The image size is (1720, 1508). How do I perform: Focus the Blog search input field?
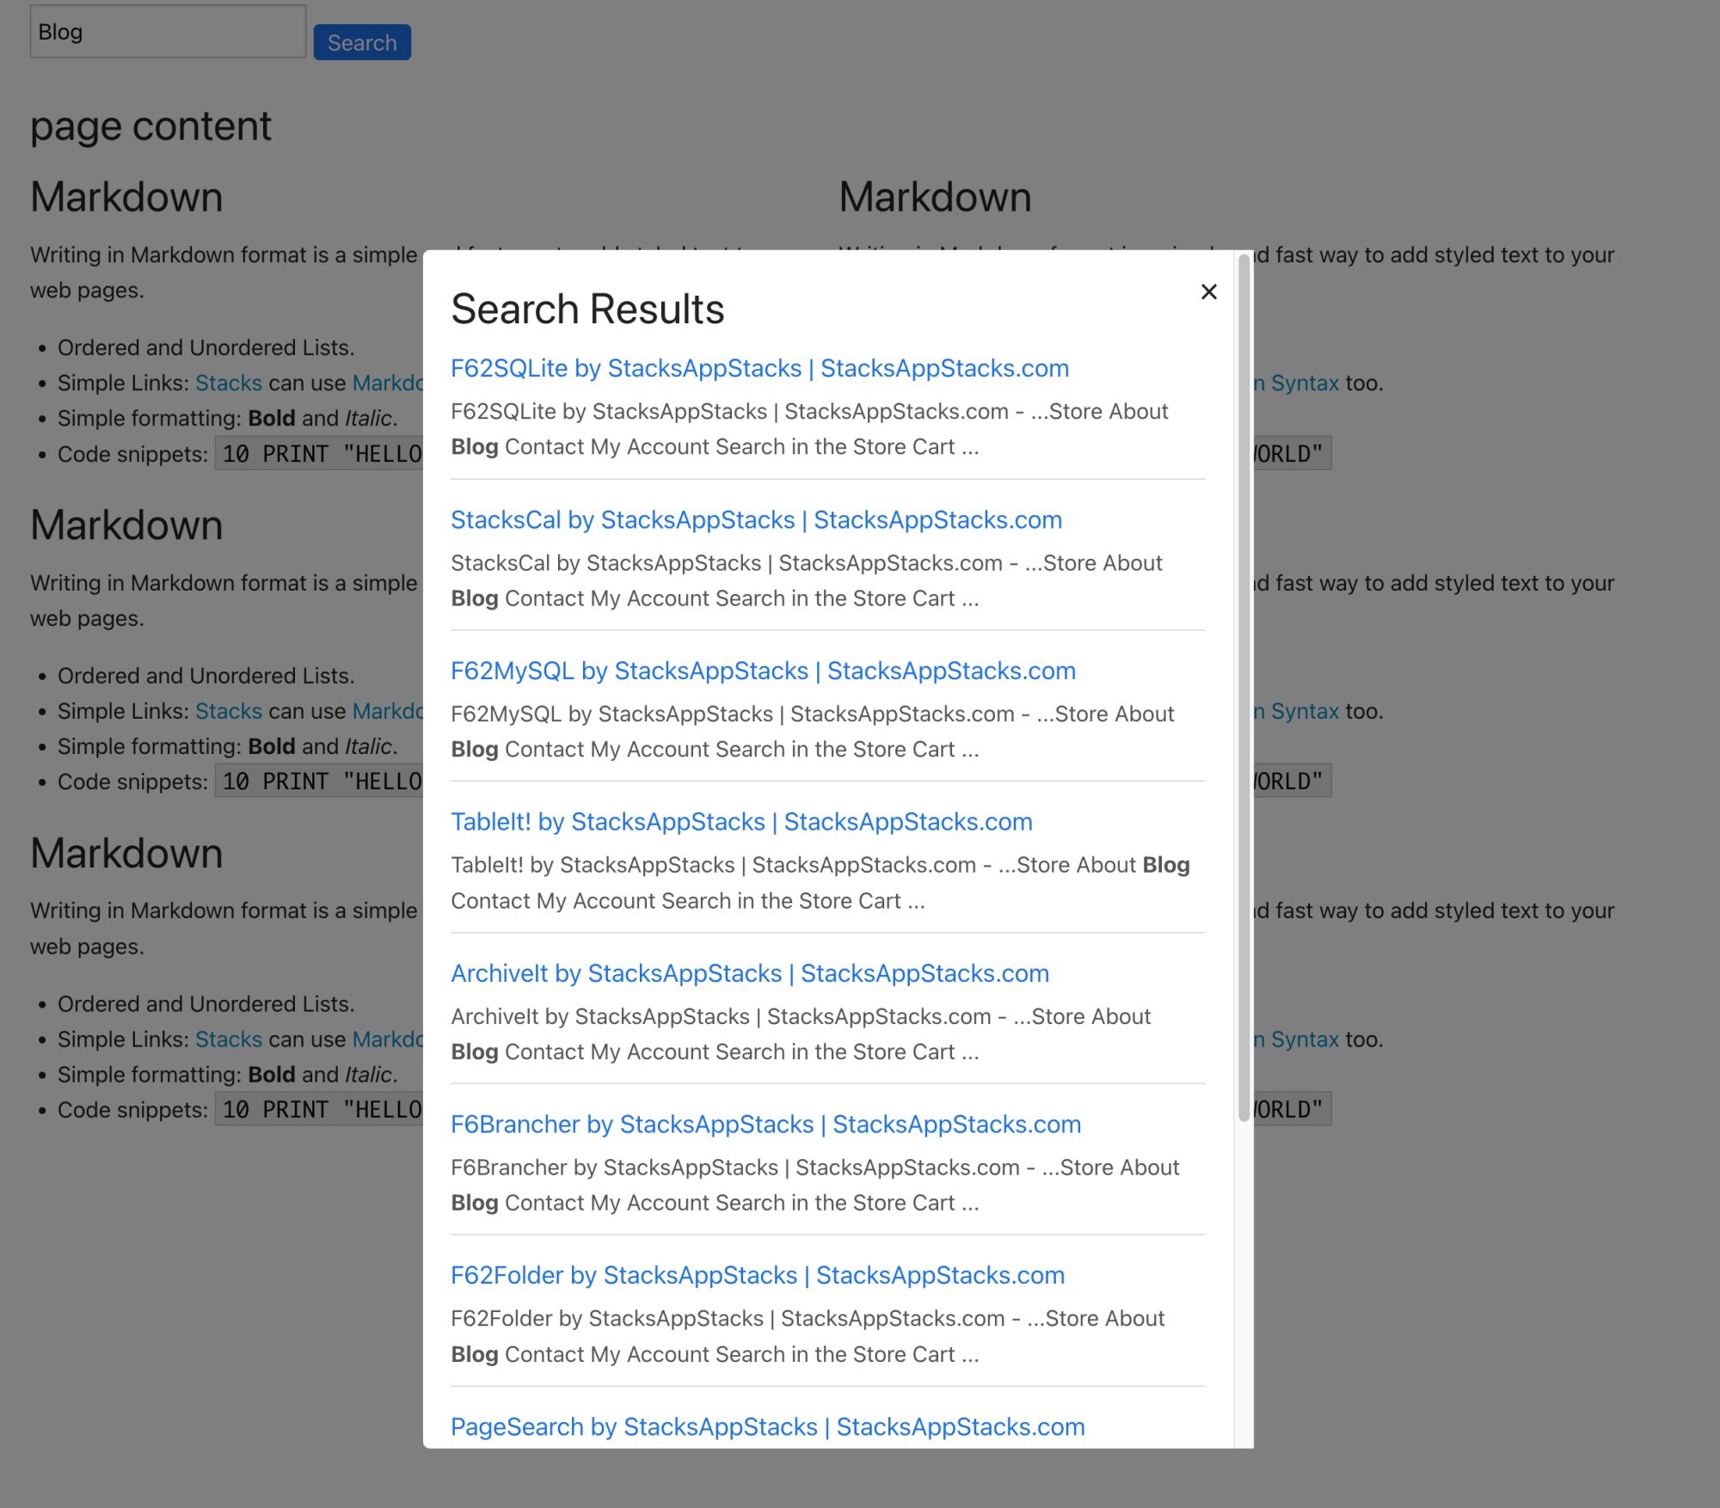tap(168, 32)
